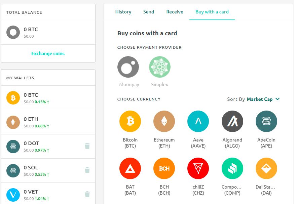Screen dimensions: 294x204
Task: Click the Simplex provider label
Action: click(159, 84)
